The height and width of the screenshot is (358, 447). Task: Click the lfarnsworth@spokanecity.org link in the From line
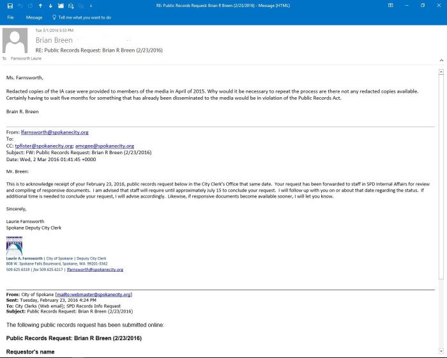point(55,132)
